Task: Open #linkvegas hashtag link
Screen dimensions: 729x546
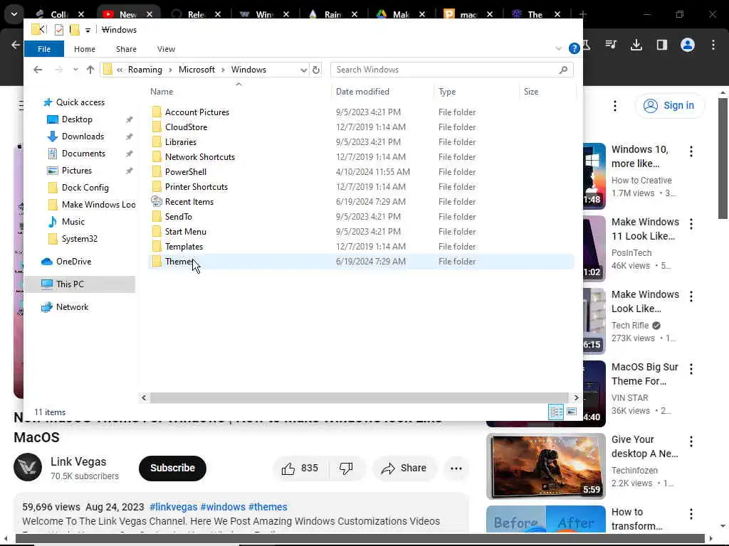Action: pyautogui.click(x=174, y=507)
